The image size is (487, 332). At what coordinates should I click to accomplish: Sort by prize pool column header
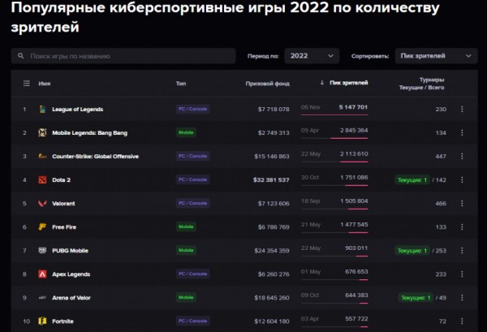pos(267,84)
